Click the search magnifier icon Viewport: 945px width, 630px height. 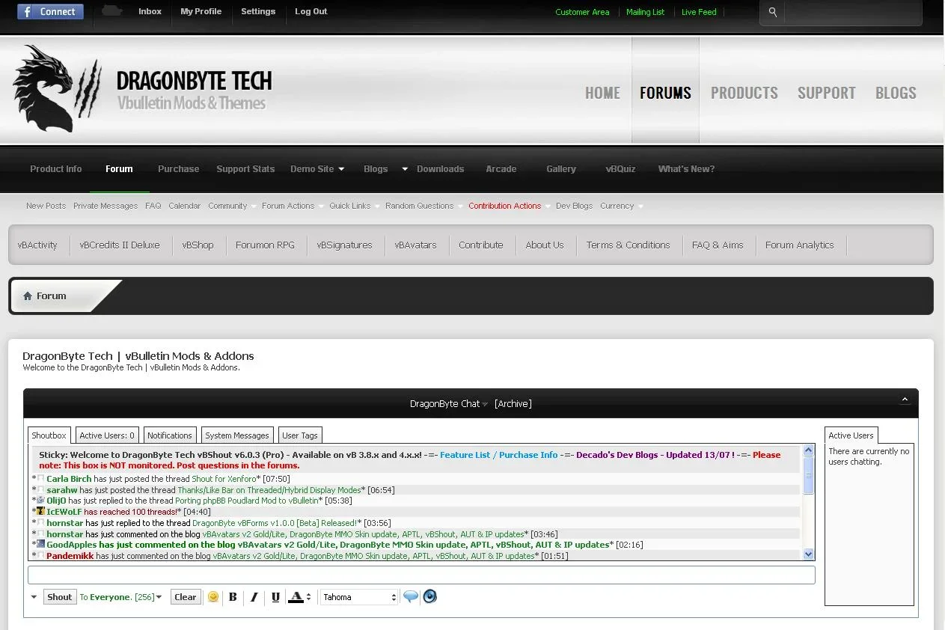773,12
